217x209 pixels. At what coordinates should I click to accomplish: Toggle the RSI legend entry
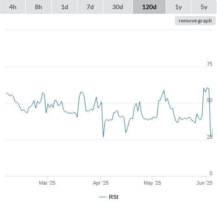(109, 197)
